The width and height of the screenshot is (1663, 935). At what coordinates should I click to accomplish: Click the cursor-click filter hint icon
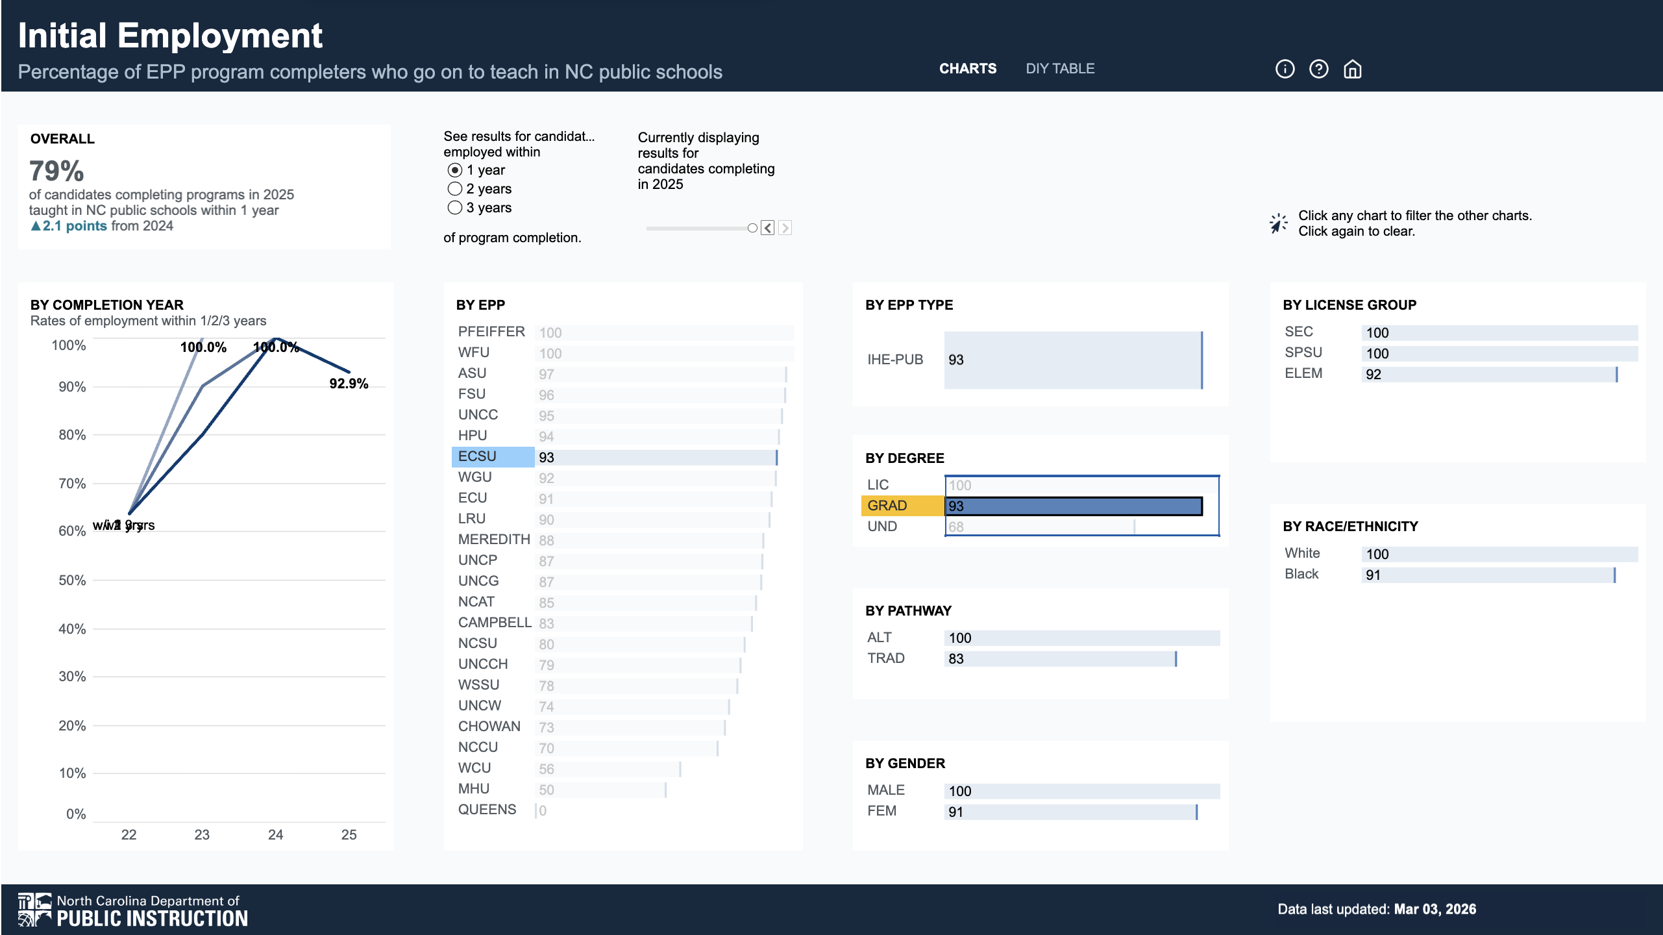click(x=1278, y=223)
